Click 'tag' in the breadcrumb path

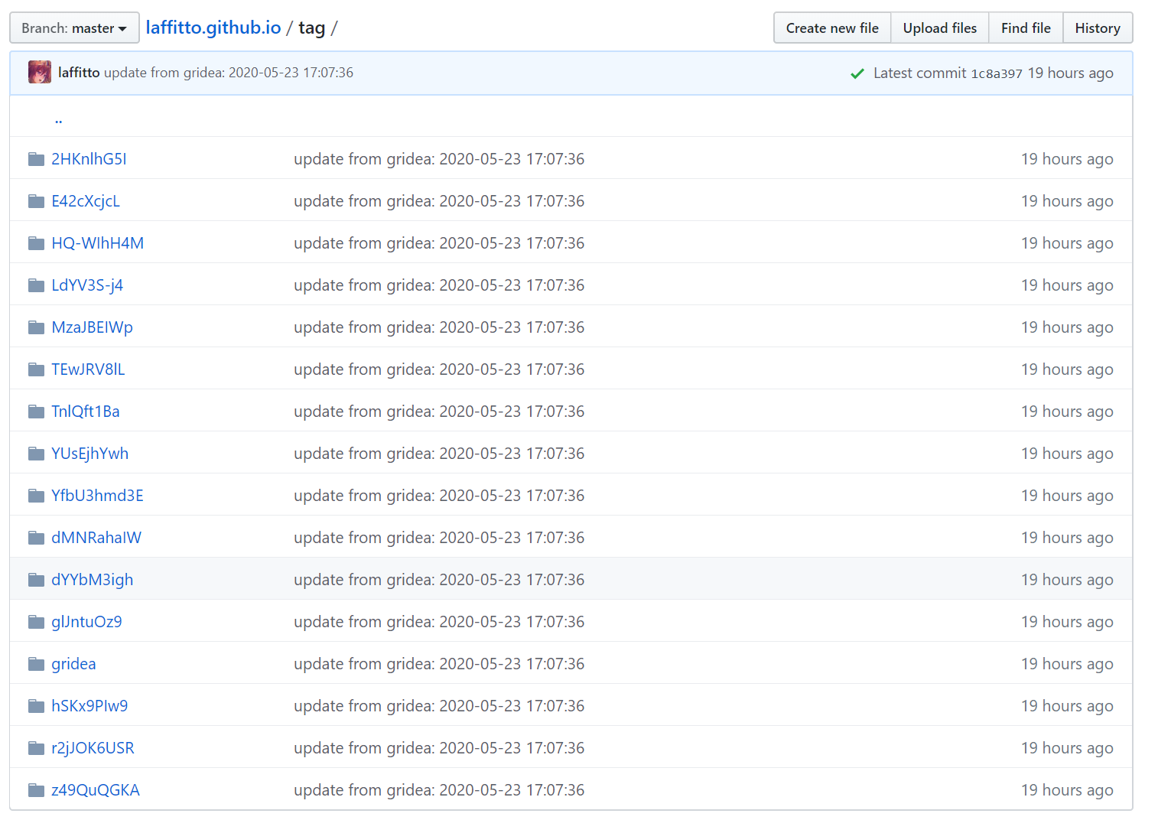(x=311, y=28)
